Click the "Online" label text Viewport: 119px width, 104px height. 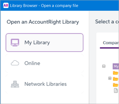(x=32, y=63)
